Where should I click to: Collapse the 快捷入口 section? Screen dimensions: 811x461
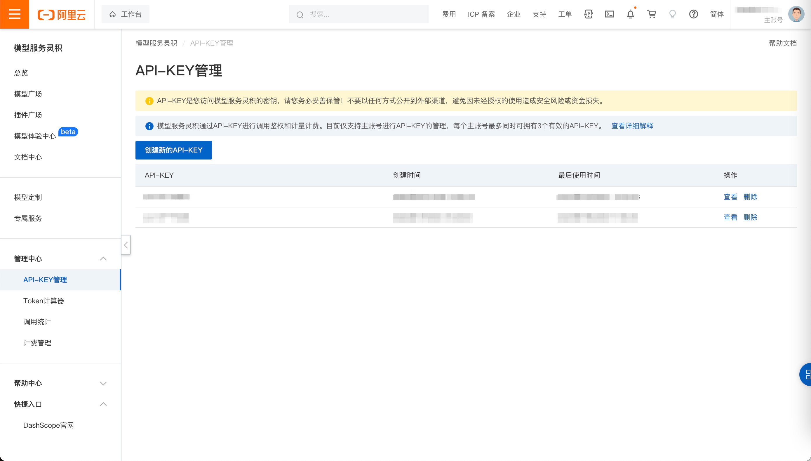(103, 404)
